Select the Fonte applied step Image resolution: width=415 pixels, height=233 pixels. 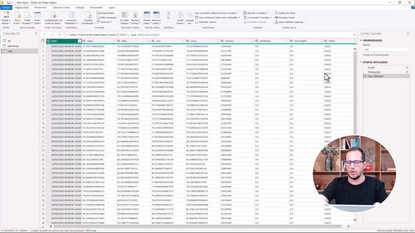click(386, 67)
